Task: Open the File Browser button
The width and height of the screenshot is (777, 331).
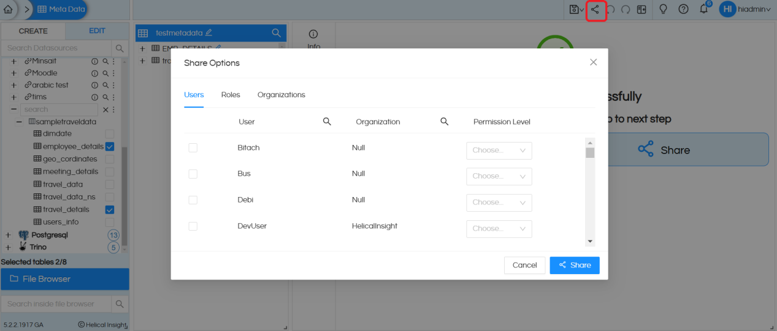Action: (x=65, y=279)
